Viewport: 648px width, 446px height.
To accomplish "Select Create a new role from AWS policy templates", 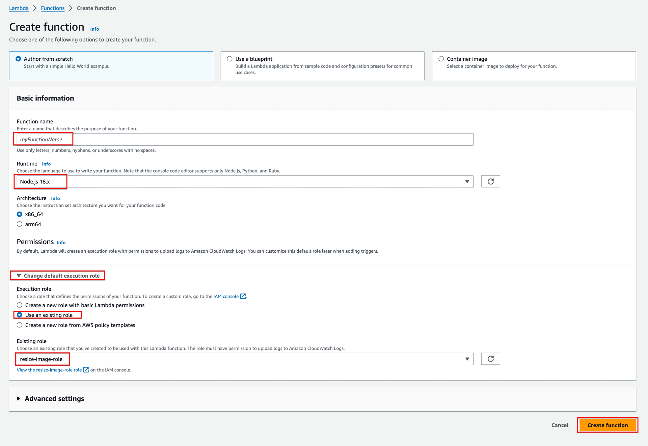I will (20, 325).
